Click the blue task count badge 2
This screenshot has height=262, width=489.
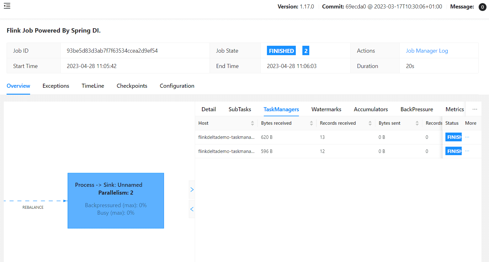point(306,51)
